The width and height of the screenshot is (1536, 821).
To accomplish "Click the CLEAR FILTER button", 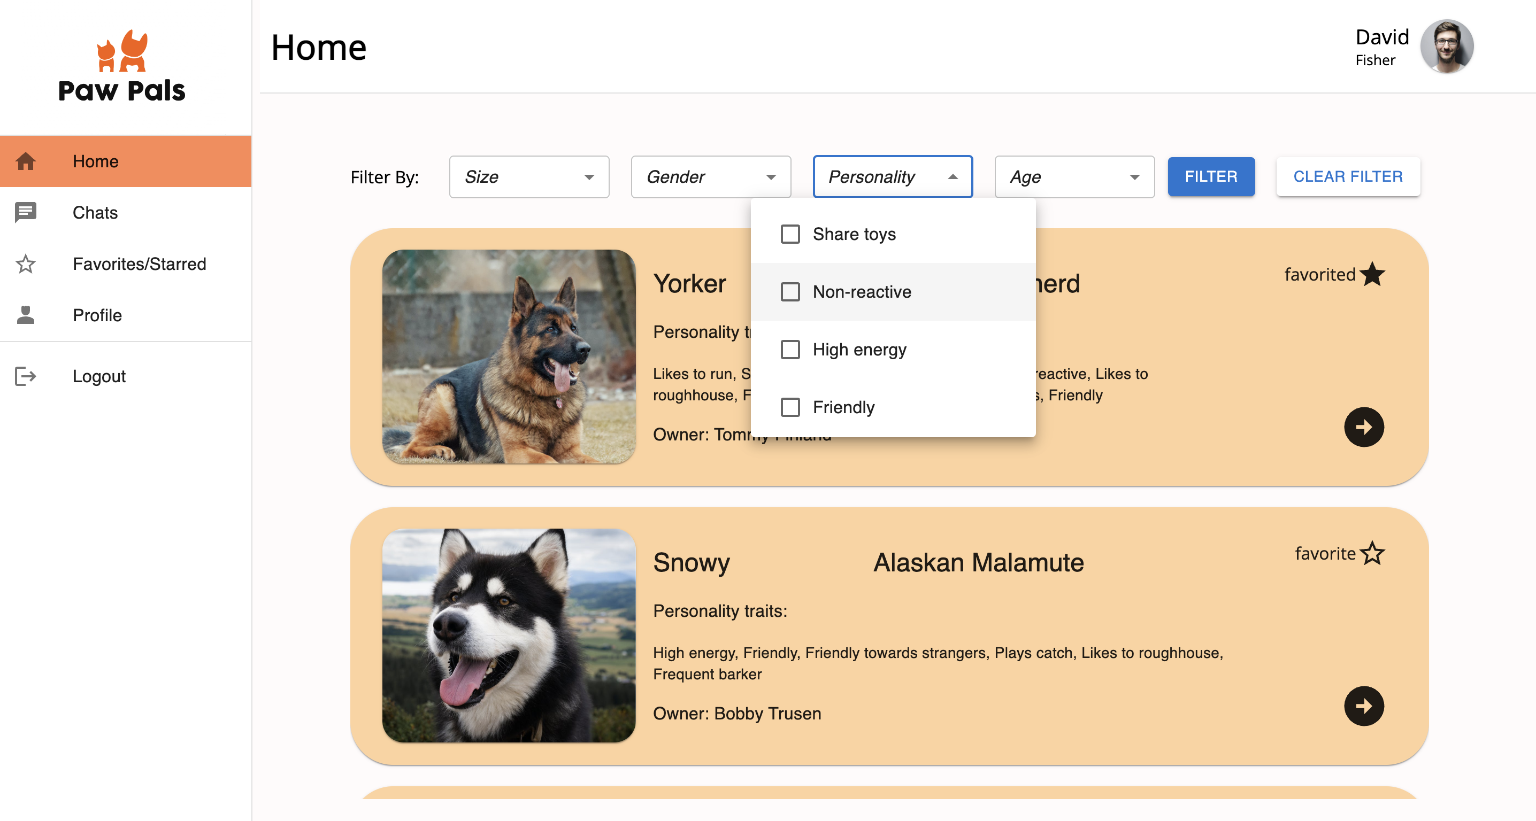I will click(1348, 177).
